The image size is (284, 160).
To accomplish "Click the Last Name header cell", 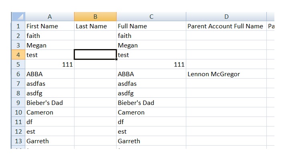I will tap(95, 26).
